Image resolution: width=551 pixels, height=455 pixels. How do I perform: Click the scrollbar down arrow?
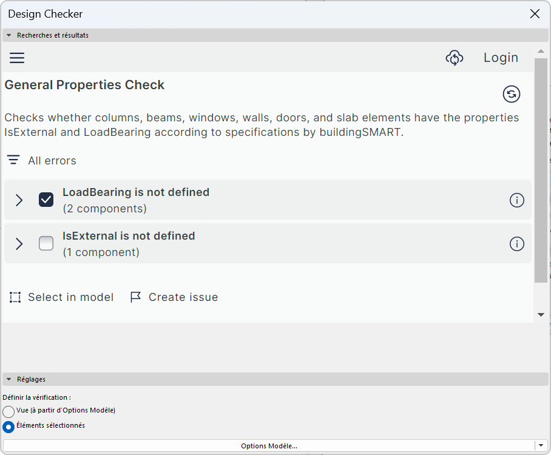pos(541,315)
